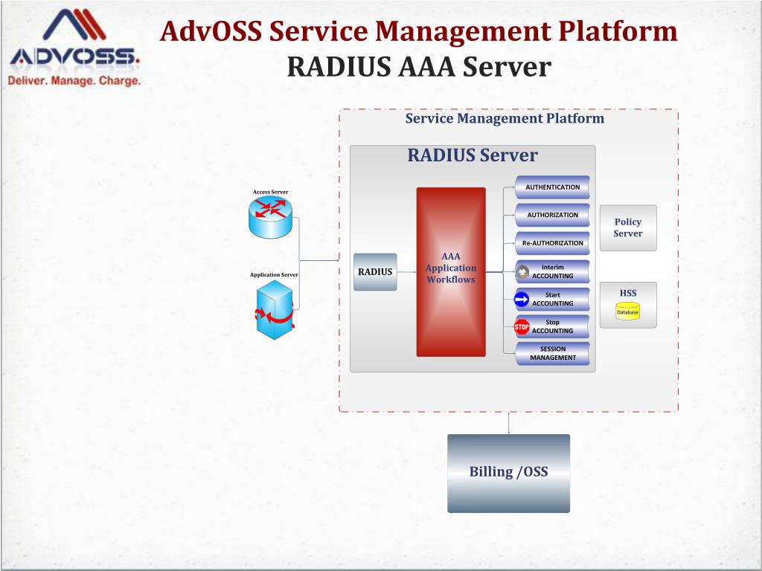Click the 'Application Server' label

(x=274, y=275)
